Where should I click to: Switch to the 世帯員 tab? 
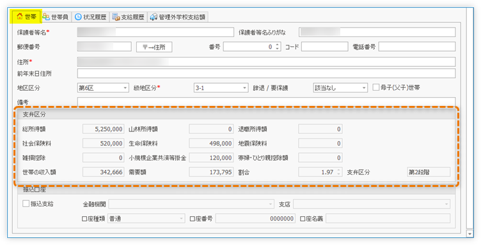coord(56,17)
